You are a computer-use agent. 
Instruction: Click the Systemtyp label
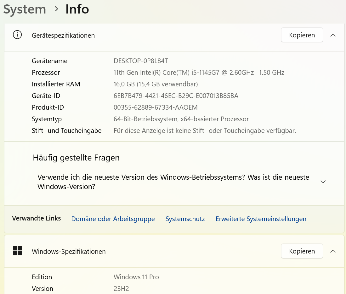[47, 119]
